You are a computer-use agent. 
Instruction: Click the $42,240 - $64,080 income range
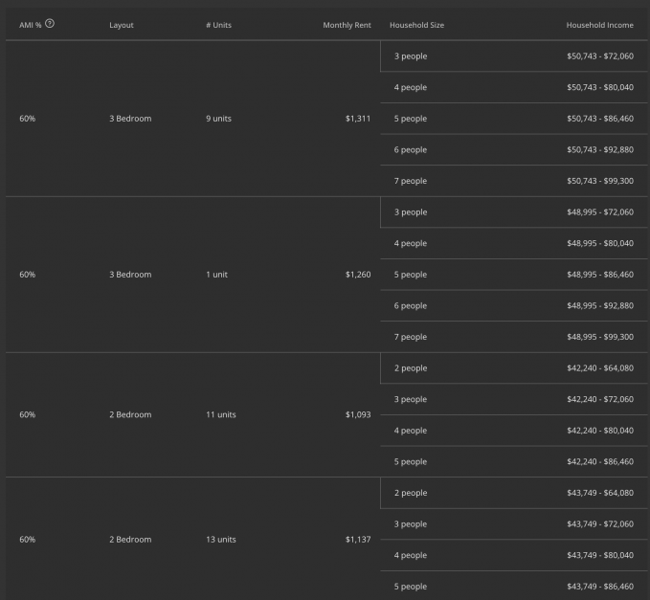(x=599, y=368)
